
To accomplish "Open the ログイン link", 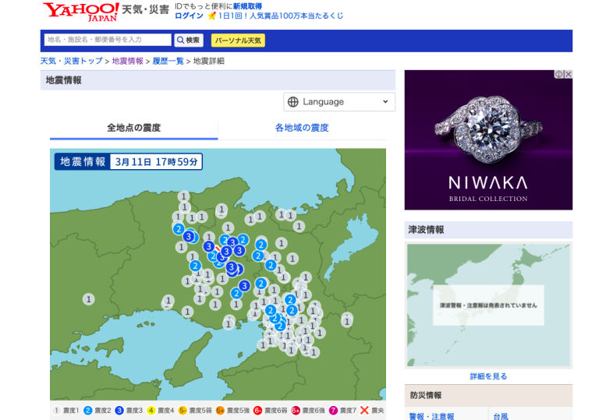I will pyautogui.click(x=189, y=16).
